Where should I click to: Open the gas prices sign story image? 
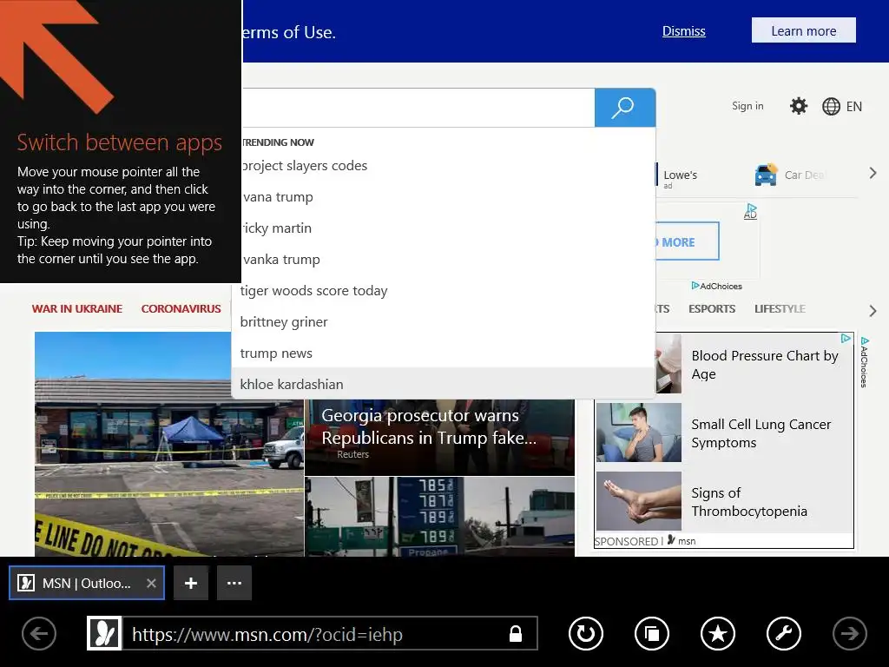440,516
